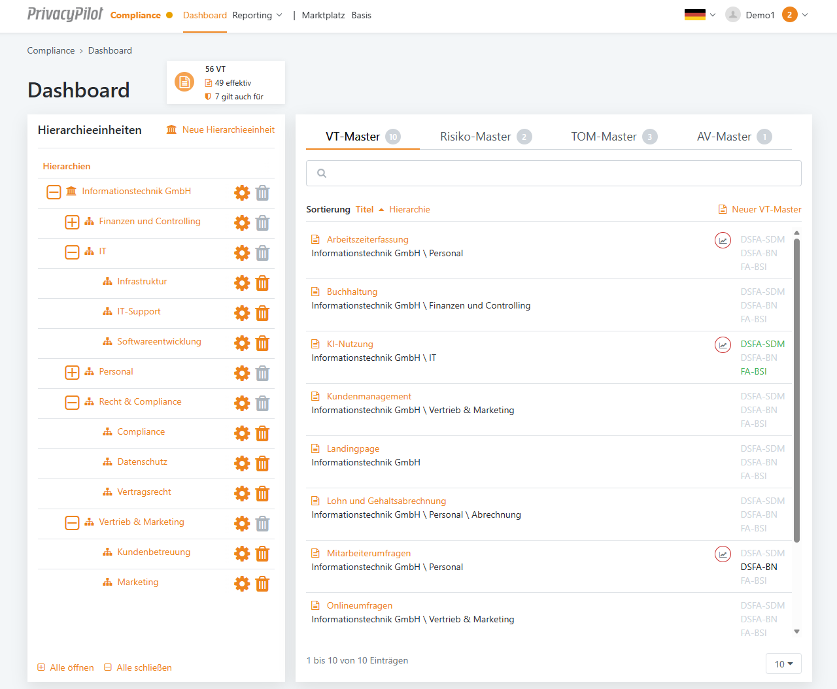Open settings gear for Infrastruktur unit
837x689 pixels.
click(242, 283)
